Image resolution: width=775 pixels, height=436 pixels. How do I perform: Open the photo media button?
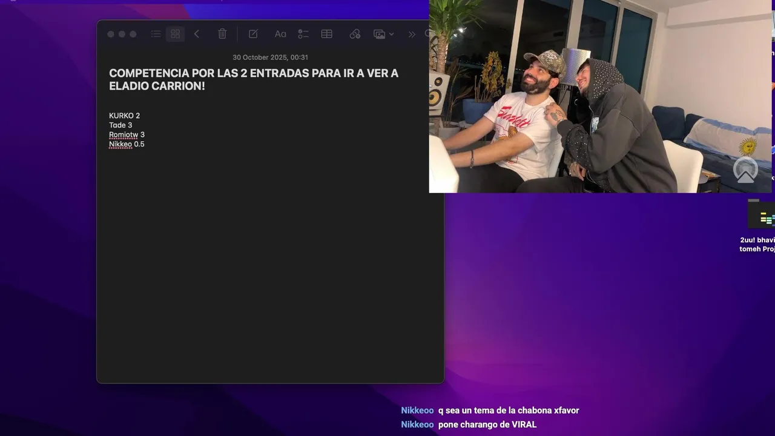[380, 34]
